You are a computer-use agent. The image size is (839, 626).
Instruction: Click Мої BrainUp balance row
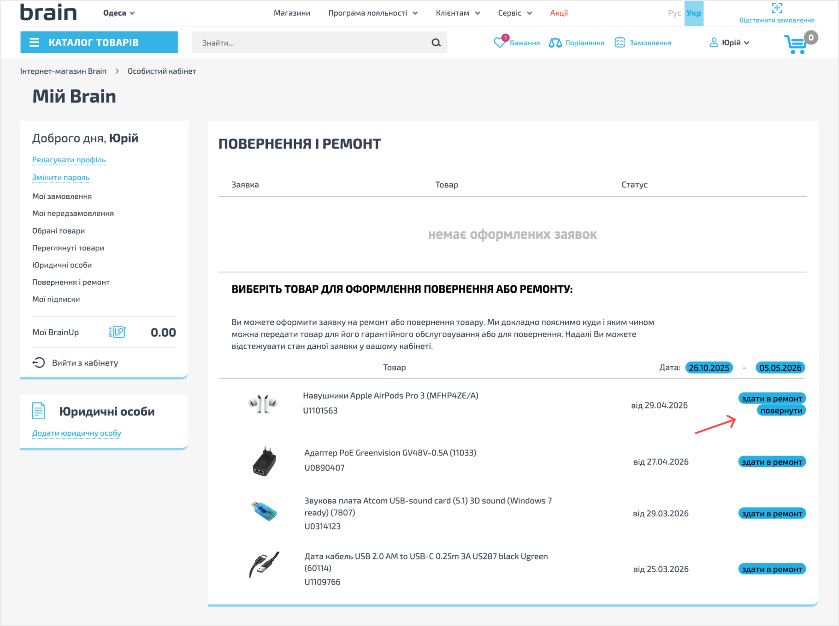point(104,332)
